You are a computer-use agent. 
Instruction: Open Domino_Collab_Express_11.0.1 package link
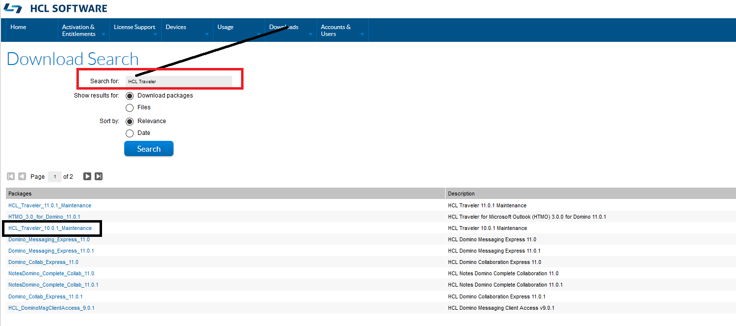pyautogui.click(x=45, y=296)
